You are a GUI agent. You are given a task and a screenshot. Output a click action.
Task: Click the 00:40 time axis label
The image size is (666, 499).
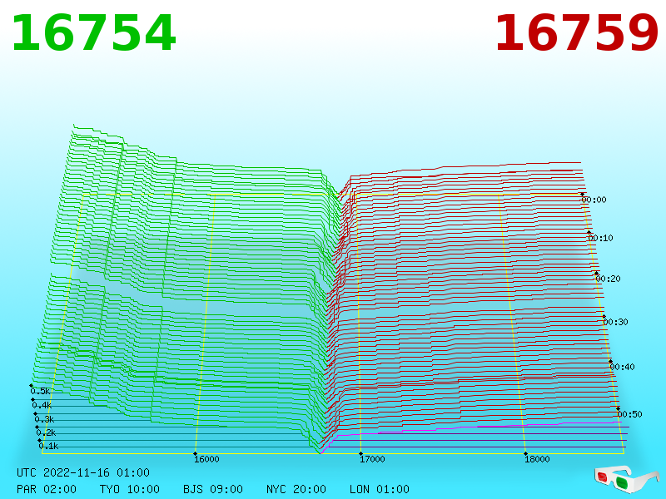[x=622, y=367]
